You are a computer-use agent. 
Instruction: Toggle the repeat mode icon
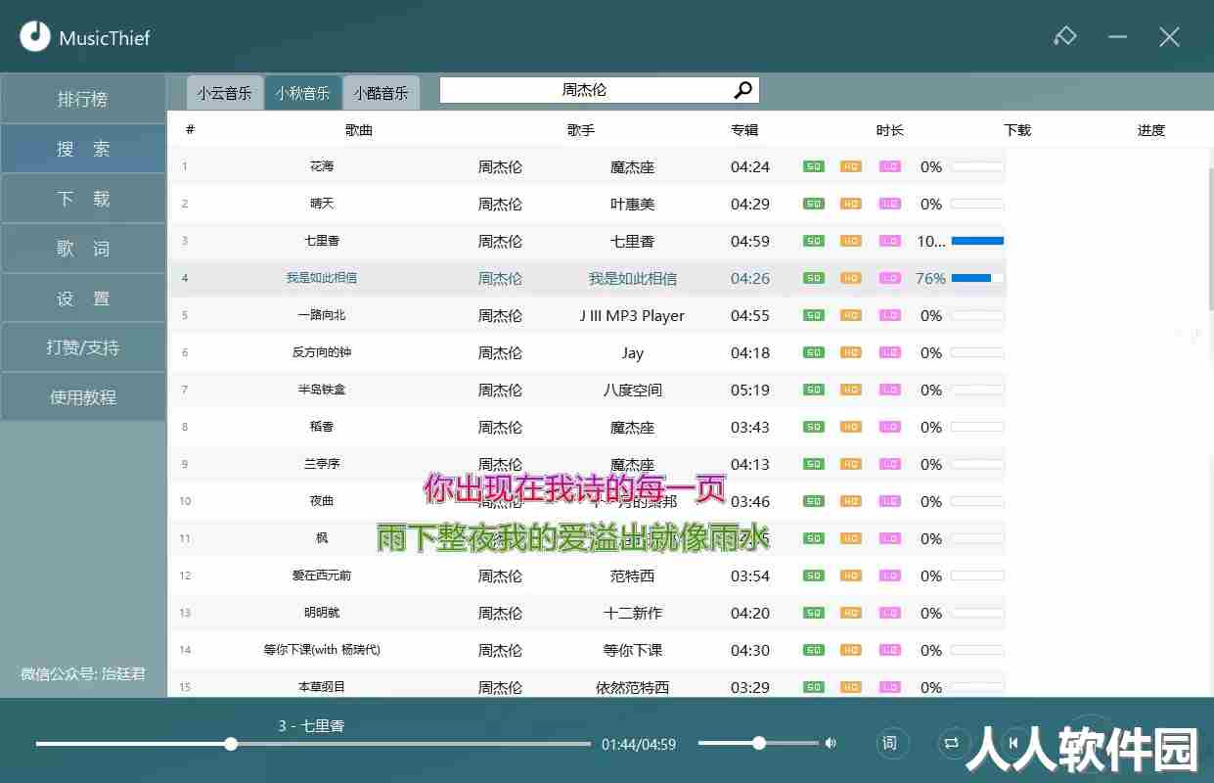pyautogui.click(x=951, y=743)
